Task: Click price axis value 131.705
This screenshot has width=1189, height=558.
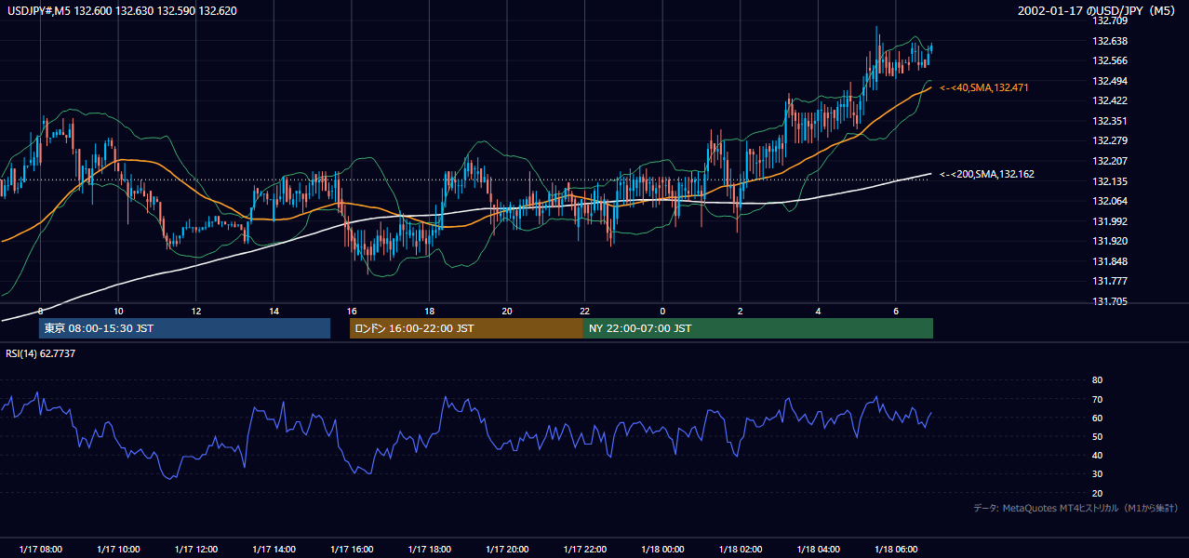Action: coord(1110,301)
